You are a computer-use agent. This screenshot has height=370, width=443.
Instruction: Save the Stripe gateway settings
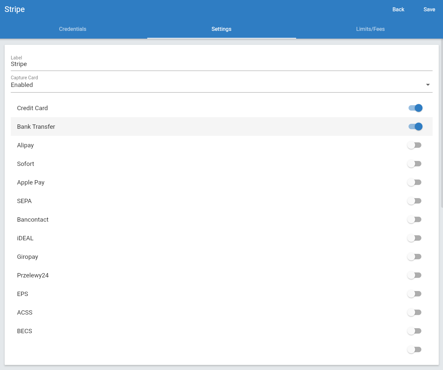429,9
